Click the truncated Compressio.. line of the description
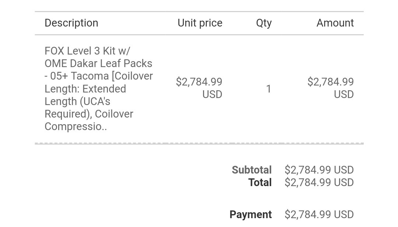The width and height of the screenshot is (398, 227). (x=76, y=126)
